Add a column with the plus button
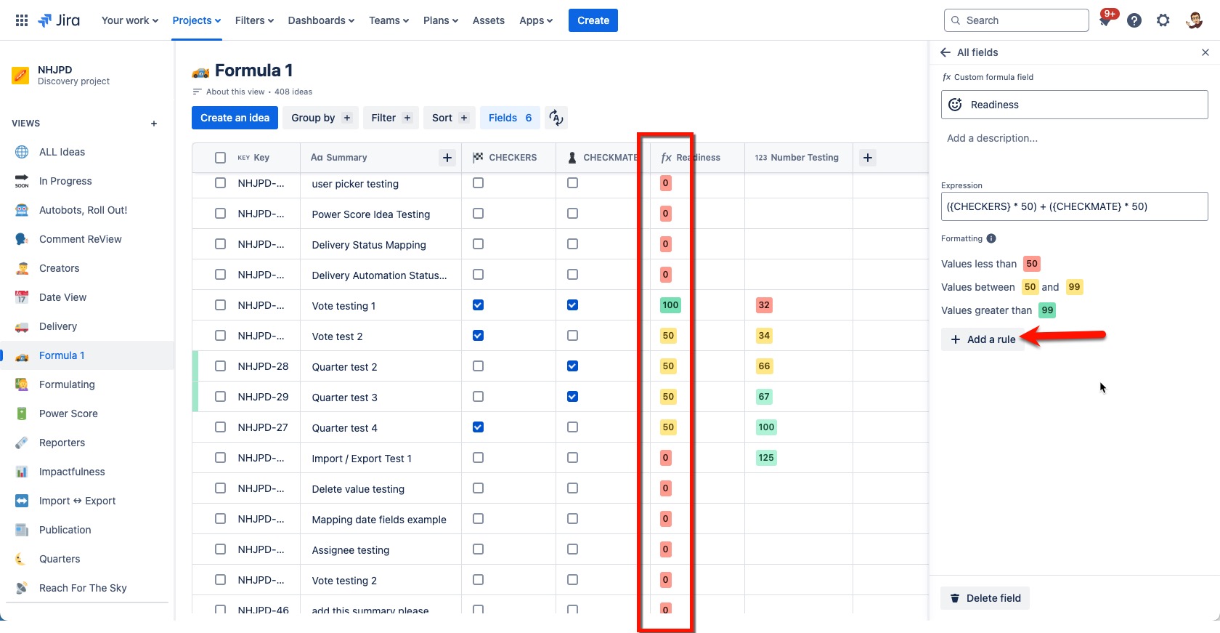 tap(868, 158)
